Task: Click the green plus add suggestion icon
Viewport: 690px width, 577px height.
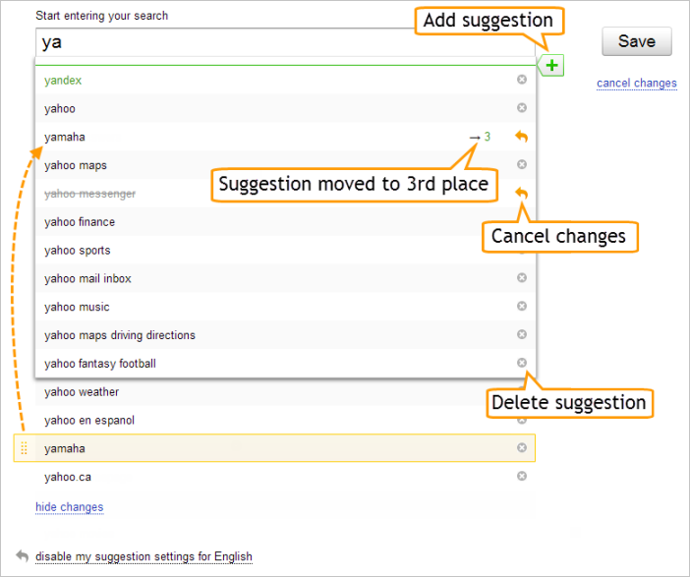Action: pos(551,66)
